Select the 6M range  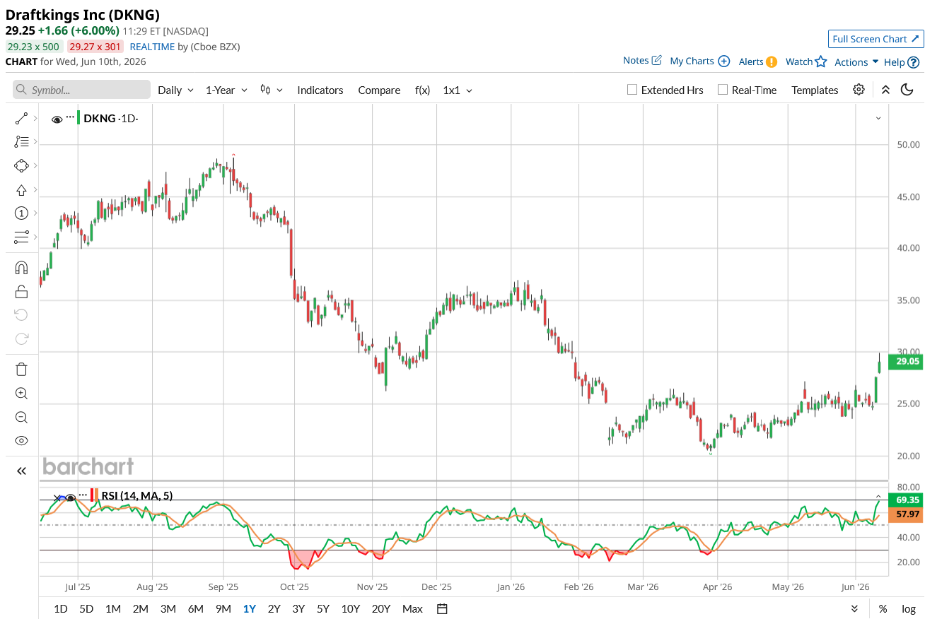pos(195,609)
